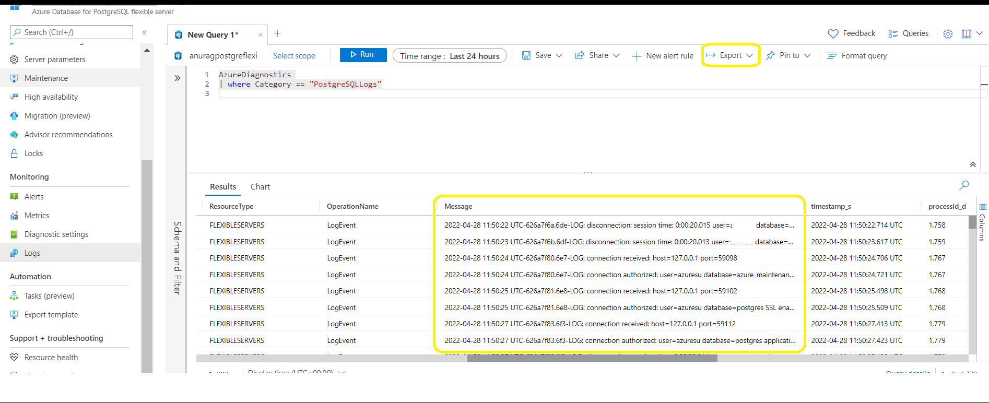Click processId value 1,758
The image size is (989, 403).
[x=937, y=225]
